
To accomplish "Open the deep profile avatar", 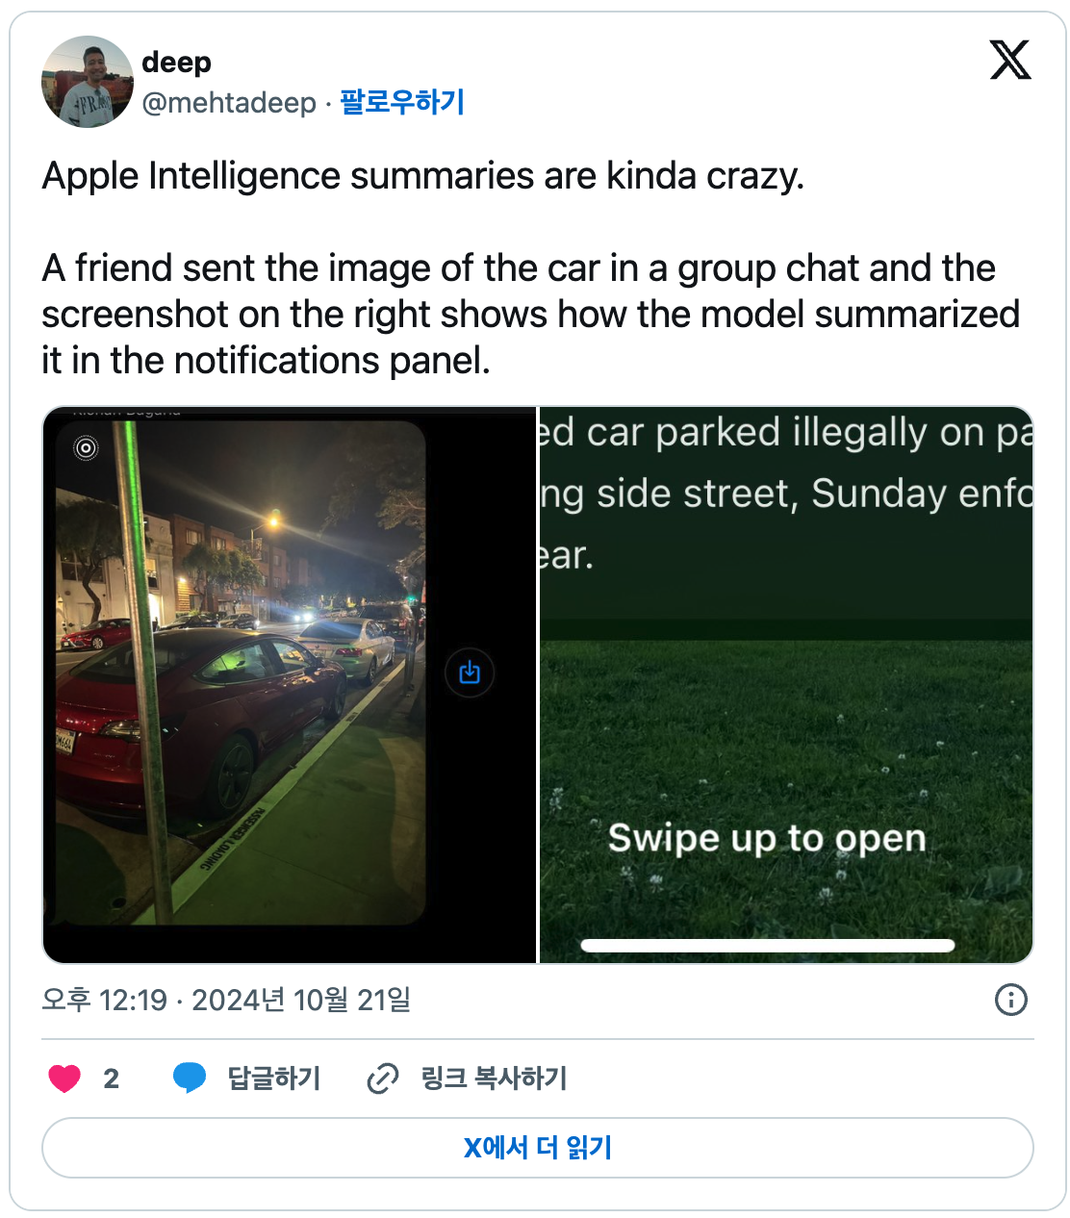I will pyautogui.click(x=88, y=82).
